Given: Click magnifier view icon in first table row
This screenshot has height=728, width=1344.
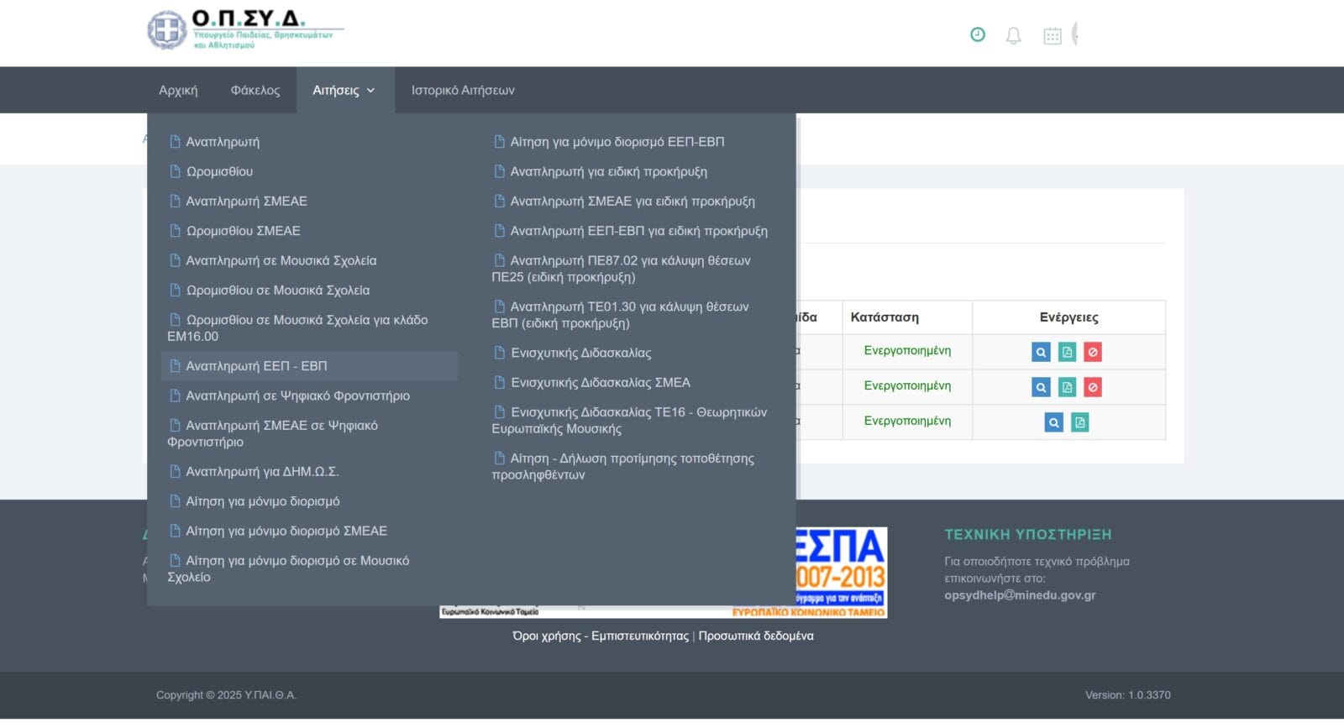Looking at the screenshot, I should [1041, 353].
